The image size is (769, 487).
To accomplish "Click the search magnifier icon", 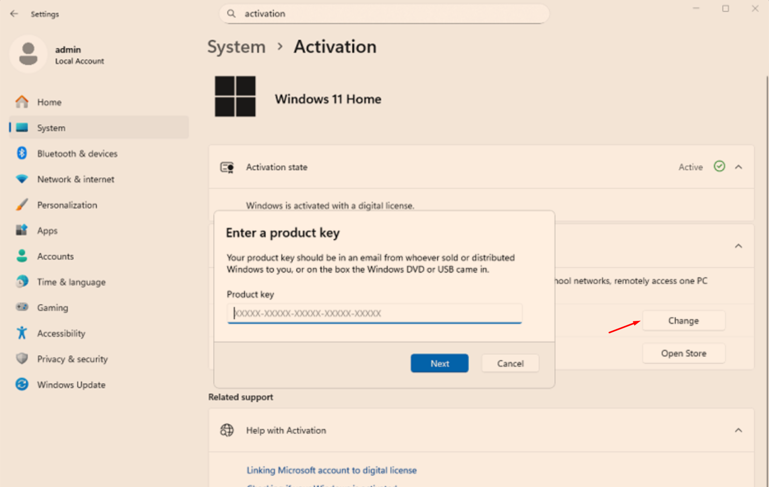I will (x=231, y=14).
